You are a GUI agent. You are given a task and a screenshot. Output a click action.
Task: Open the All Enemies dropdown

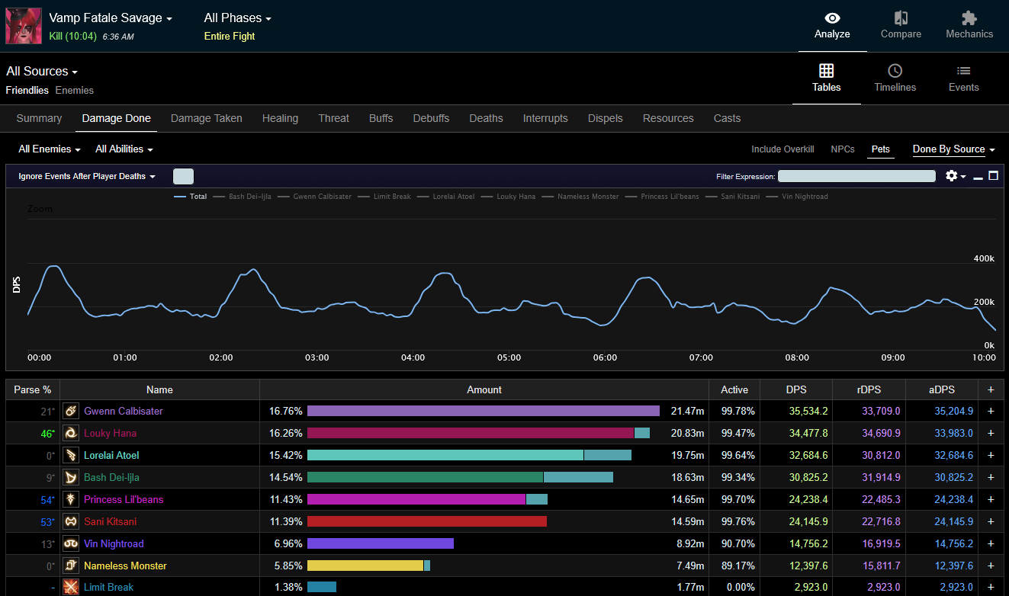click(x=50, y=149)
